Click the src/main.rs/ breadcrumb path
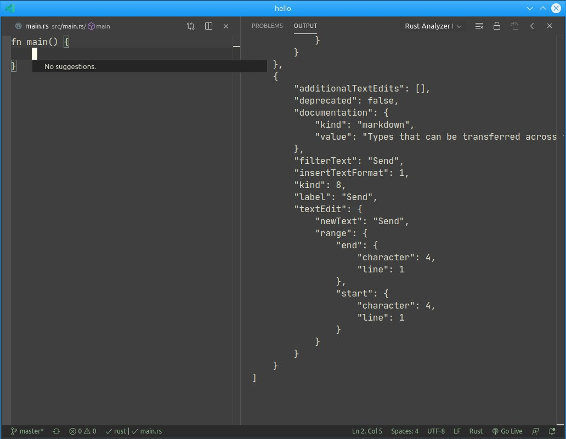566x439 pixels. (x=69, y=26)
